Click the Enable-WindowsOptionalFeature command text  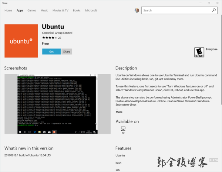[162, 103]
